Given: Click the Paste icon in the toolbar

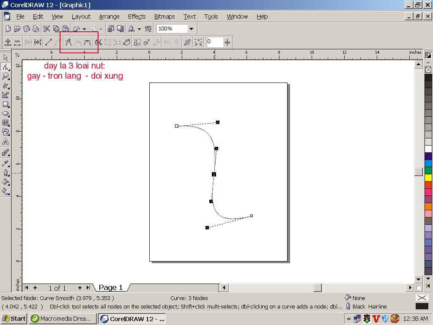Looking at the screenshot, I should (66, 29).
